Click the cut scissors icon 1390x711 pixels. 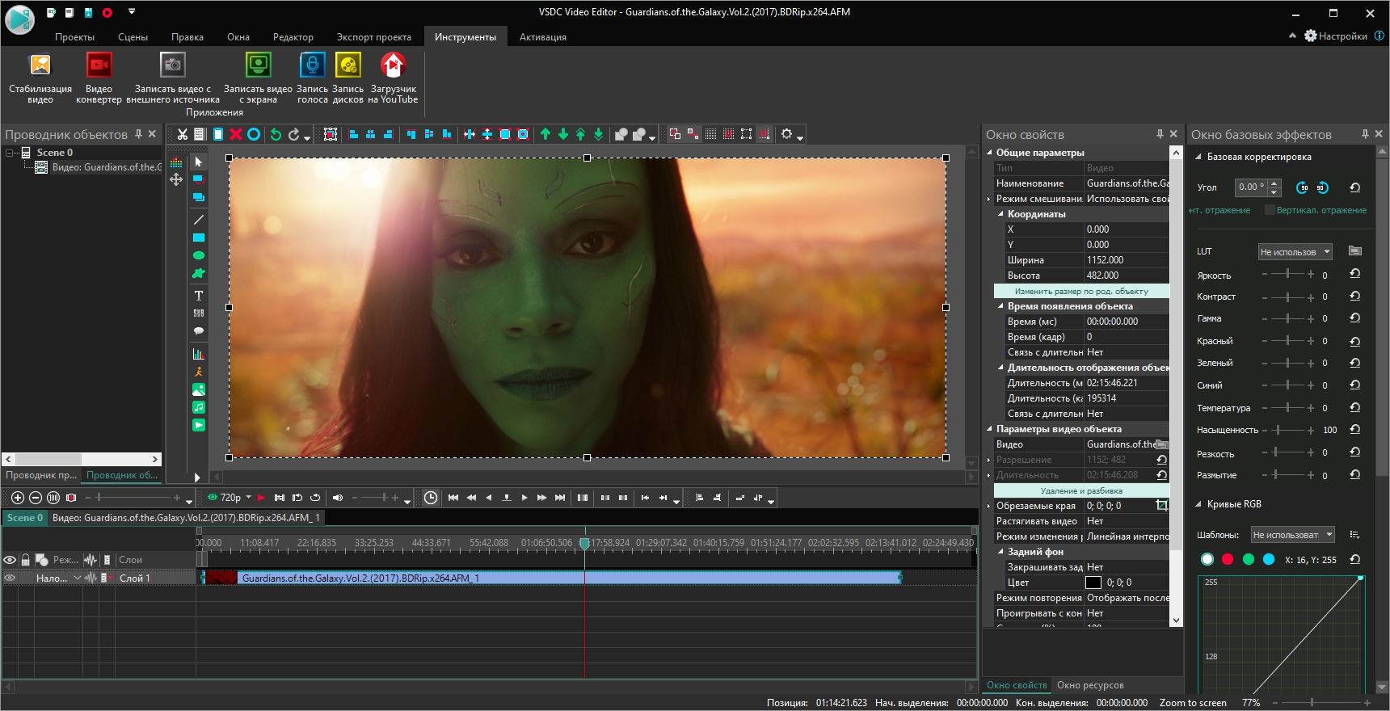pyautogui.click(x=183, y=134)
